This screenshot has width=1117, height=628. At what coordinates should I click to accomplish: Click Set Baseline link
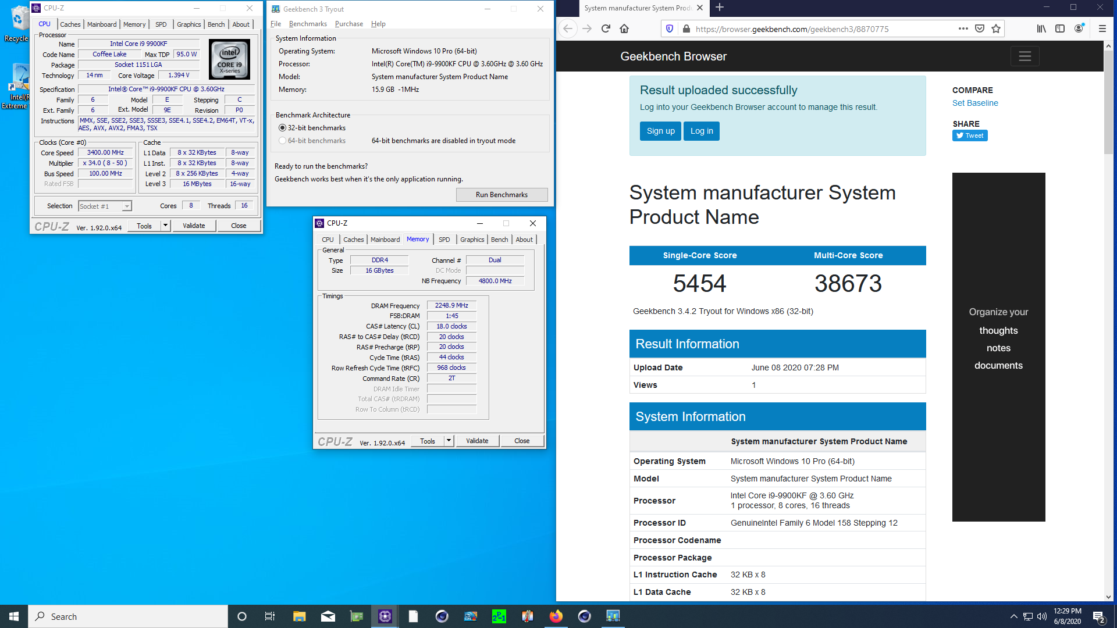click(975, 103)
